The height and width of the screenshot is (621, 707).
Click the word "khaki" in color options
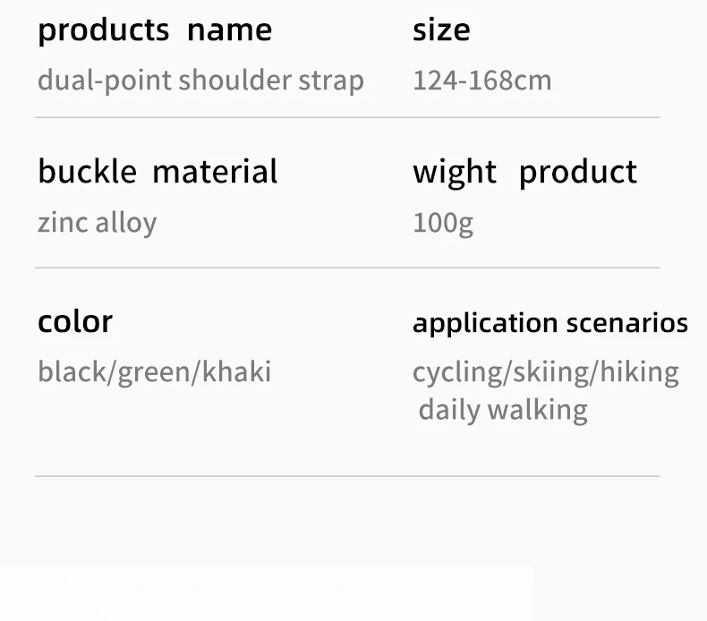click(236, 371)
